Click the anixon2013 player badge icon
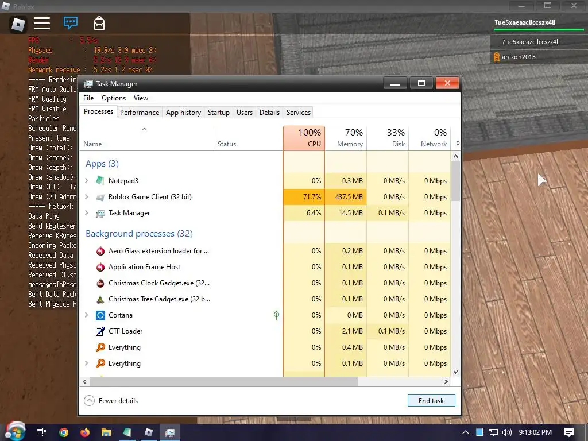This screenshot has width=588, height=441. click(x=497, y=57)
